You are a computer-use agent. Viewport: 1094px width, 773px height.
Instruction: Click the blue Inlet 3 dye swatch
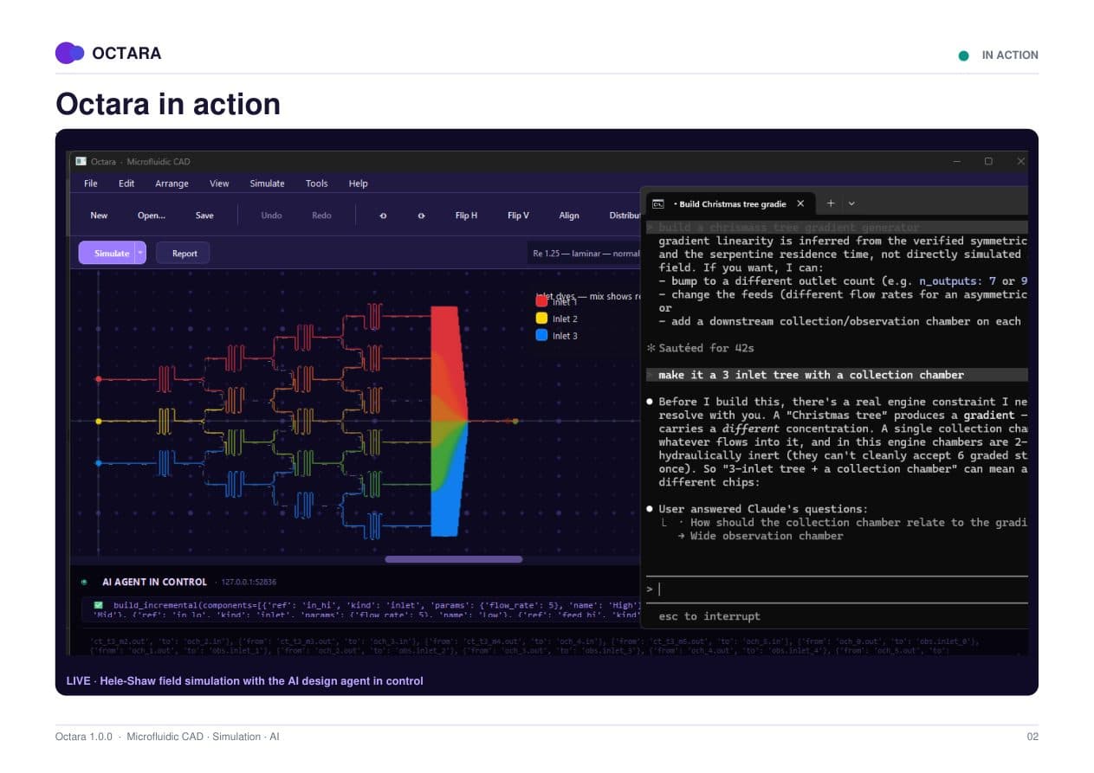coord(541,335)
